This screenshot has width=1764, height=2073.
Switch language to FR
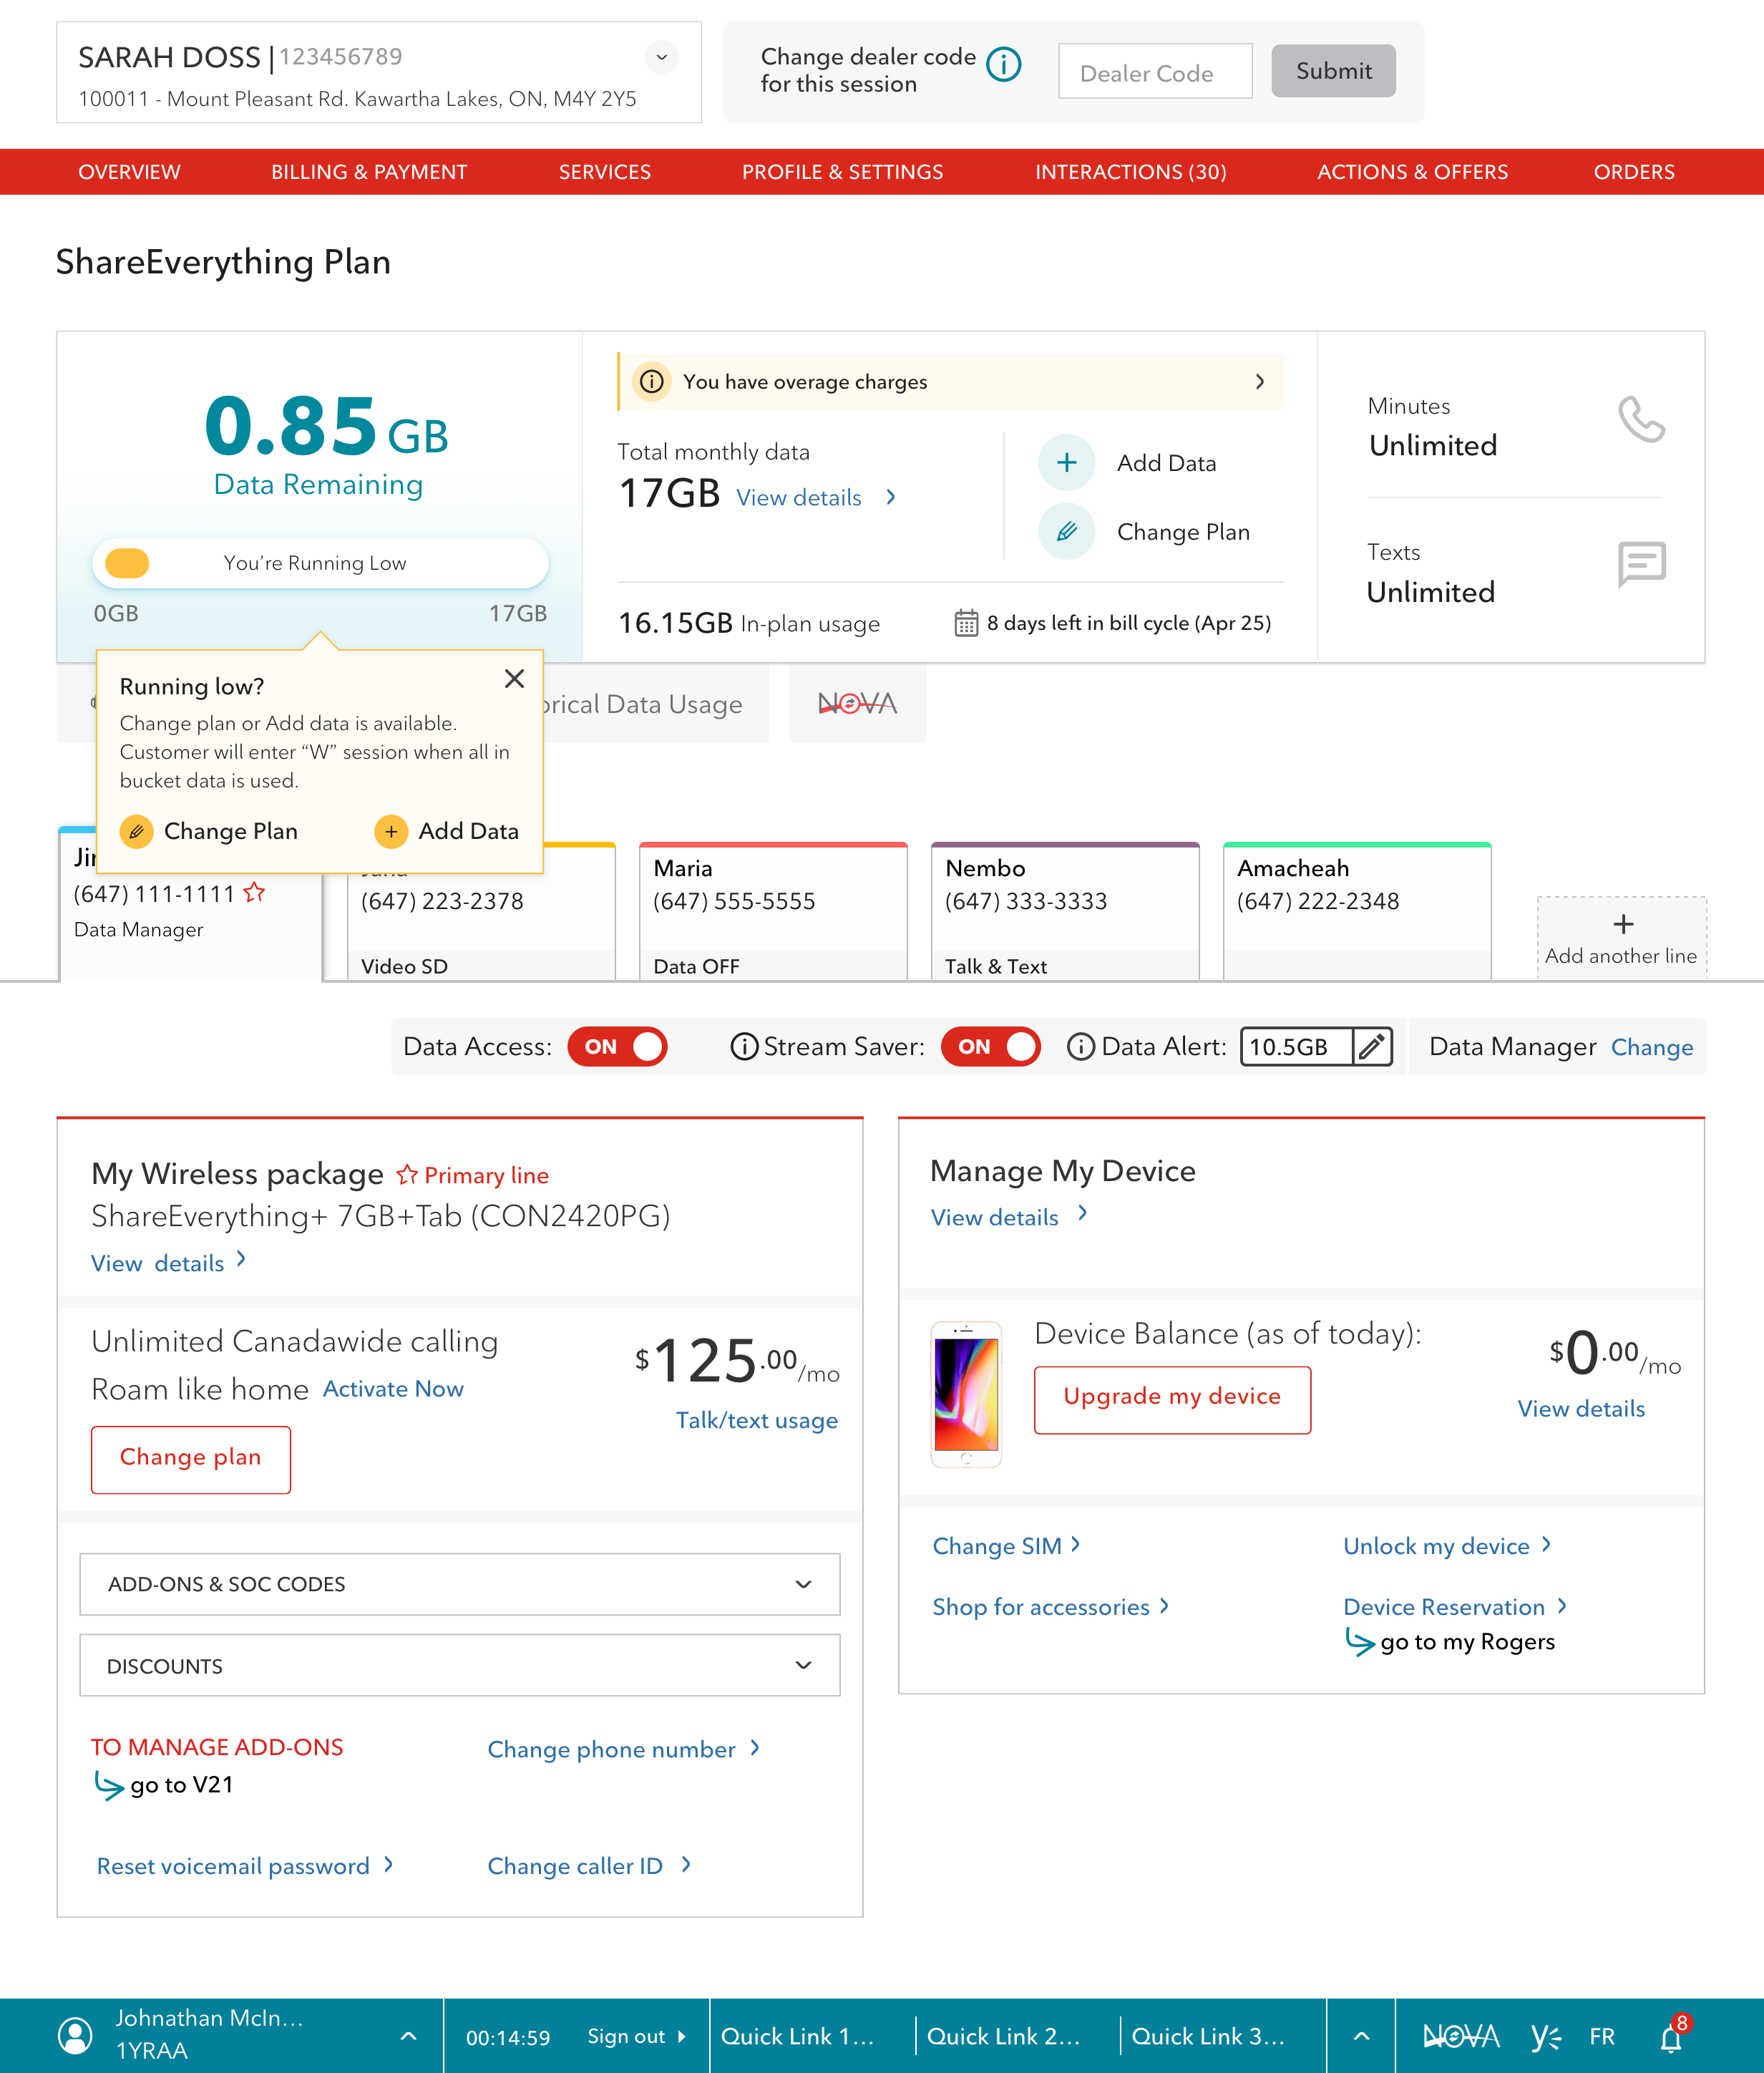(x=1602, y=2037)
